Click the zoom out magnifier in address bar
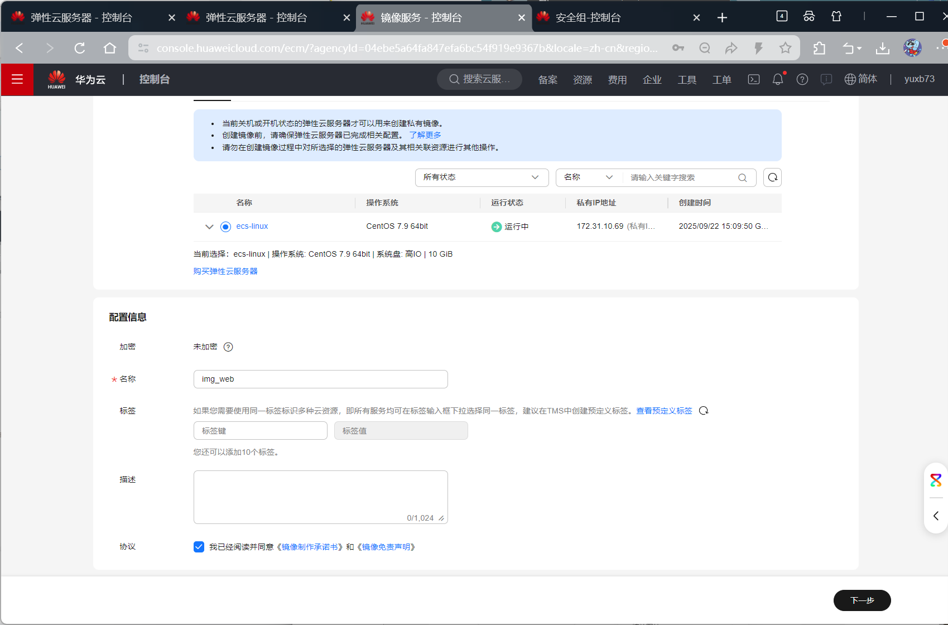 (705, 48)
